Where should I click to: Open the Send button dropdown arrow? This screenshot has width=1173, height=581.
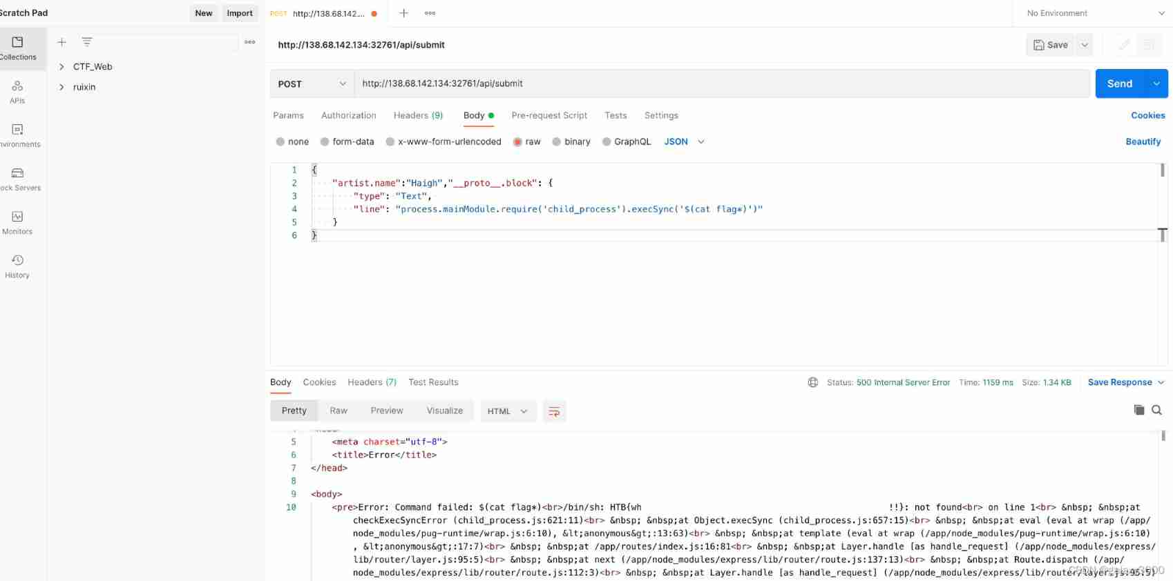1156,83
